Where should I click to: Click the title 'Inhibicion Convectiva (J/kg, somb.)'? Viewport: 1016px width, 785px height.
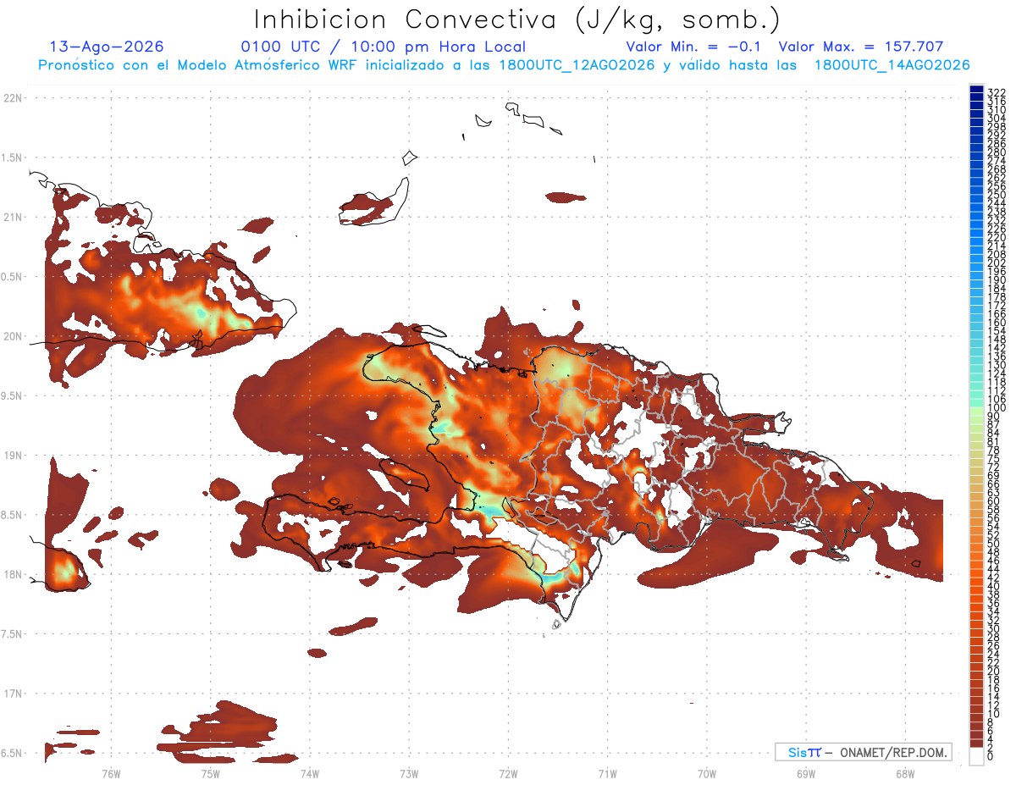coord(517,19)
